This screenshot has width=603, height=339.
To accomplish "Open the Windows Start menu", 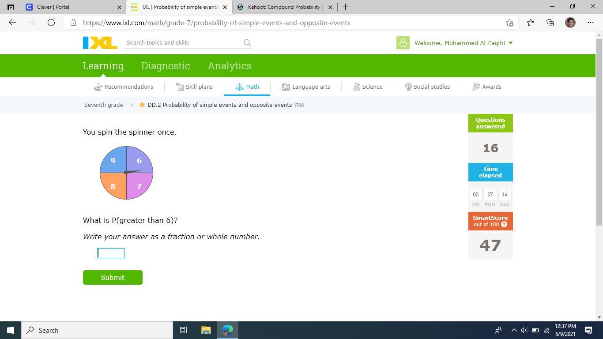I will click(11, 330).
